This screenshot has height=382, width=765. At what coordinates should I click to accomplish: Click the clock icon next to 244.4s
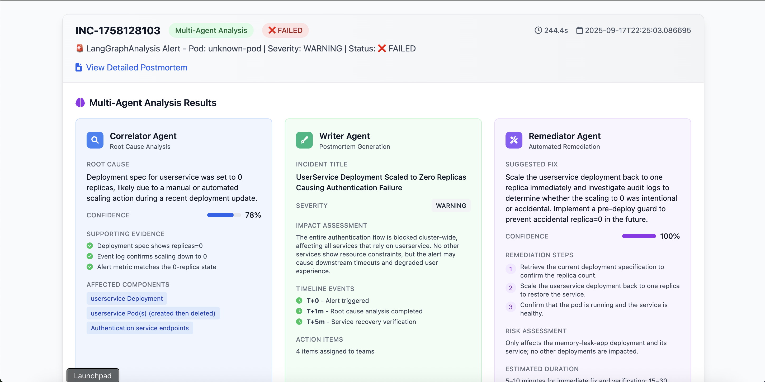tap(538, 30)
